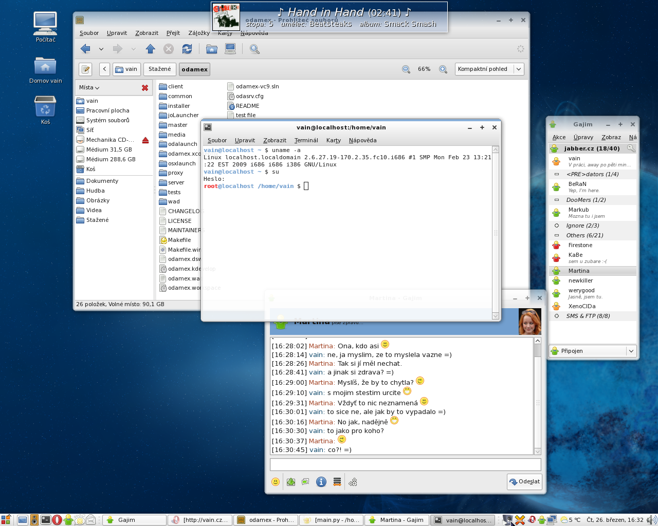Open Dokumenty in the places sidebar

[102, 181]
